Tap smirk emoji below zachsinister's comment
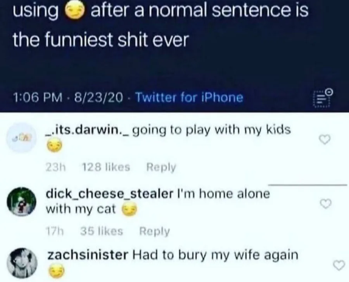 57,271
